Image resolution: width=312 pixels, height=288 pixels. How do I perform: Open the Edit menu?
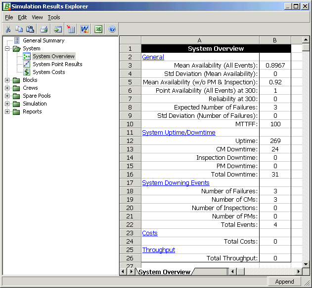[x=22, y=17]
